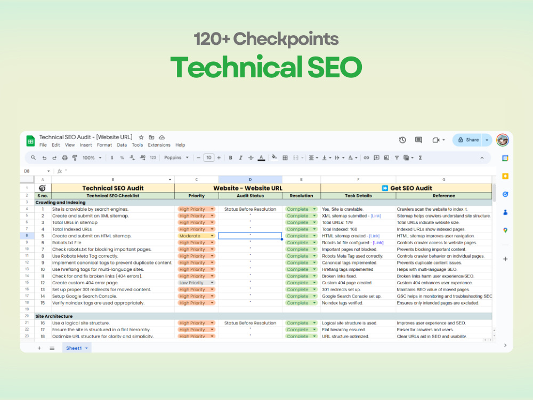Redo the last action
The width and height of the screenshot is (533, 400).
pyautogui.click(x=54, y=158)
